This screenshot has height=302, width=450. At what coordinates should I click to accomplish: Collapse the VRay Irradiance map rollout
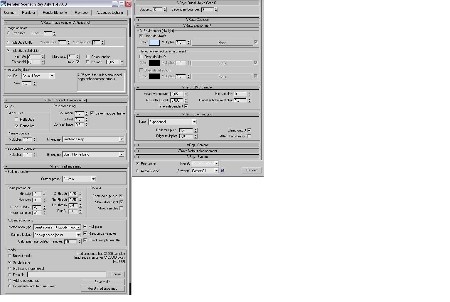(x=65, y=166)
